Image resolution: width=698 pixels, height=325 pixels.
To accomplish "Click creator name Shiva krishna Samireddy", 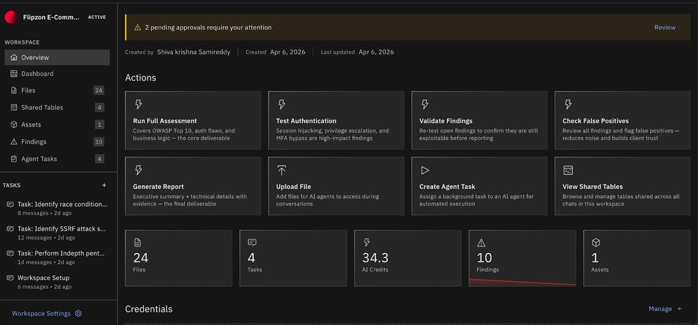I will 194,52.
